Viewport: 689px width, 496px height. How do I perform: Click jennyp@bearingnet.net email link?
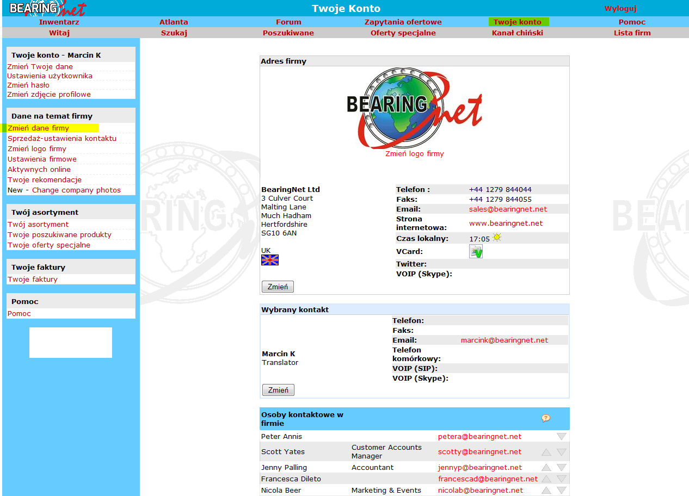click(x=480, y=468)
